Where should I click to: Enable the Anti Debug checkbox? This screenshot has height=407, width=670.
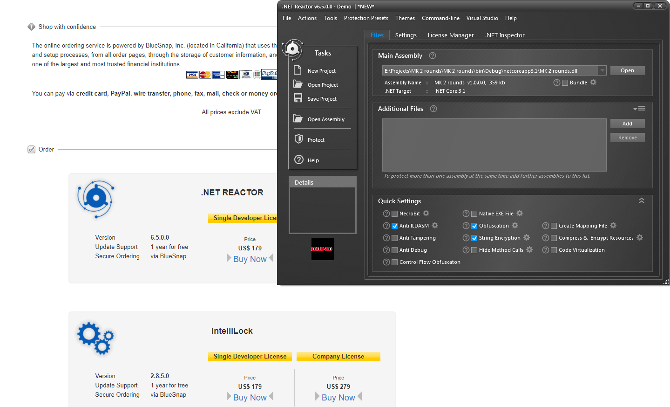(x=395, y=250)
